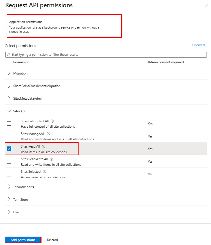Screen dimensions: 211x245
Task: Focus the permission filter search field
Action: [107, 55]
